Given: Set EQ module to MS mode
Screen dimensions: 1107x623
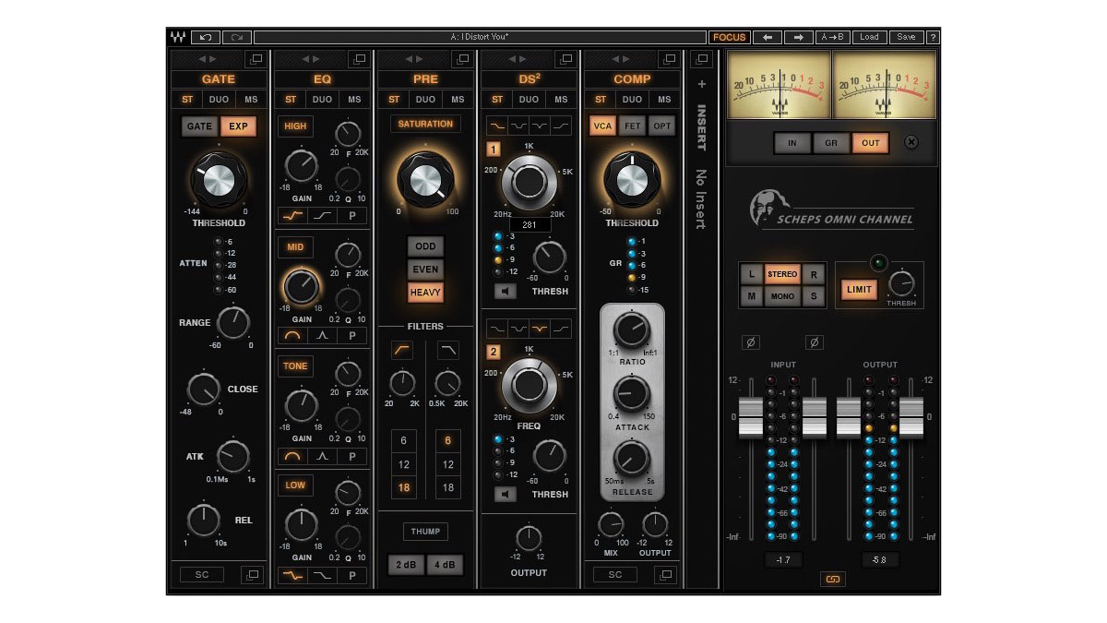Looking at the screenshot, I should click(353, 100).
